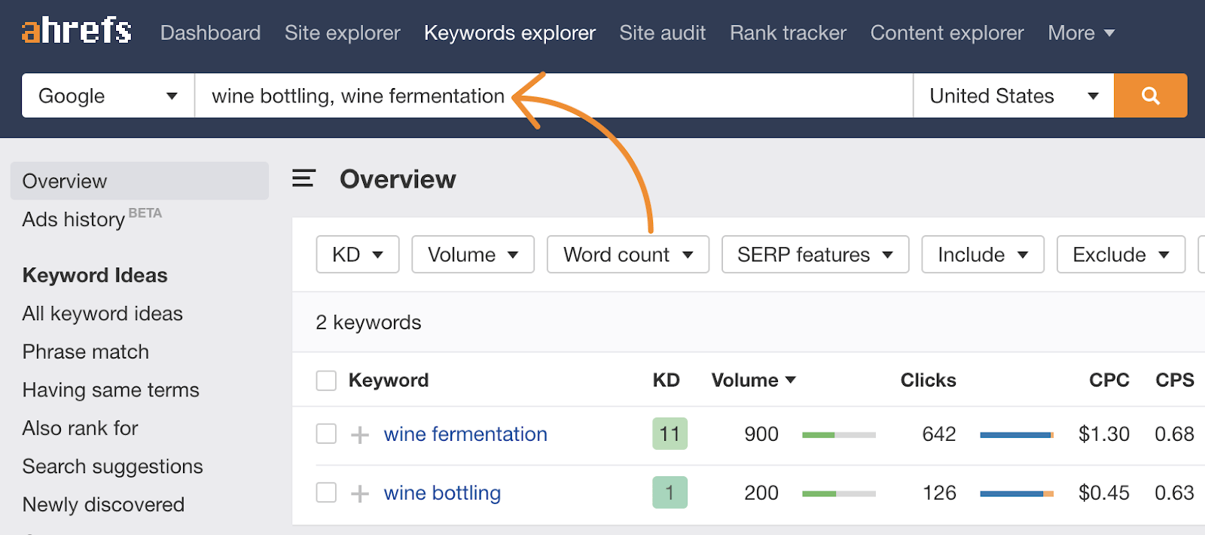The height and width of the screenshot is (535, 1205).
Task: Open the United States country dropdown
Action: coord(1014,96)
